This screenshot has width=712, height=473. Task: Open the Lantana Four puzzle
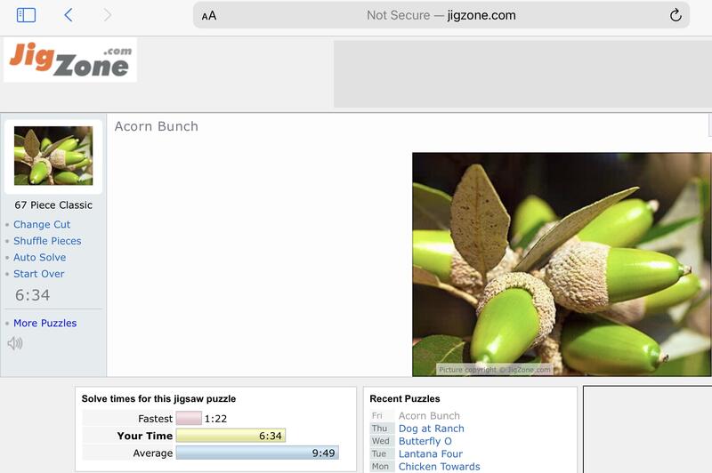(431, 454)
